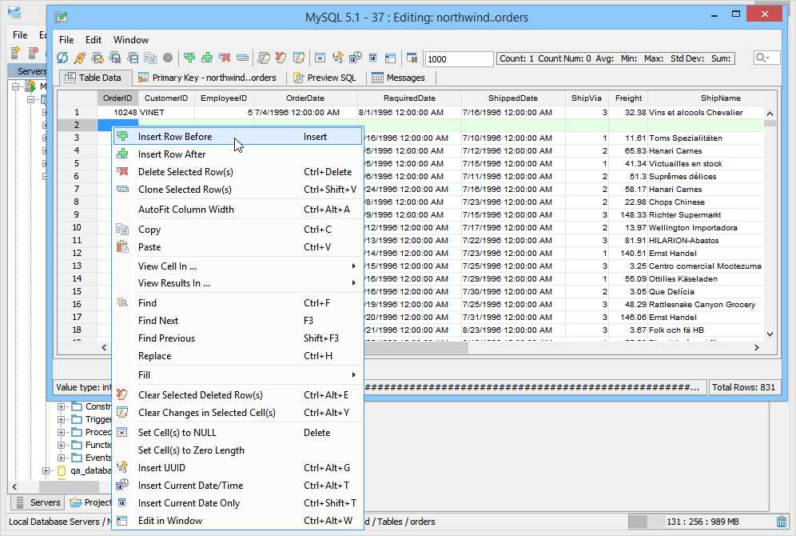Viewport: 796px width, 536px height.
Task: Select Insert UUID menu entry
Action: tap(238, 468)
